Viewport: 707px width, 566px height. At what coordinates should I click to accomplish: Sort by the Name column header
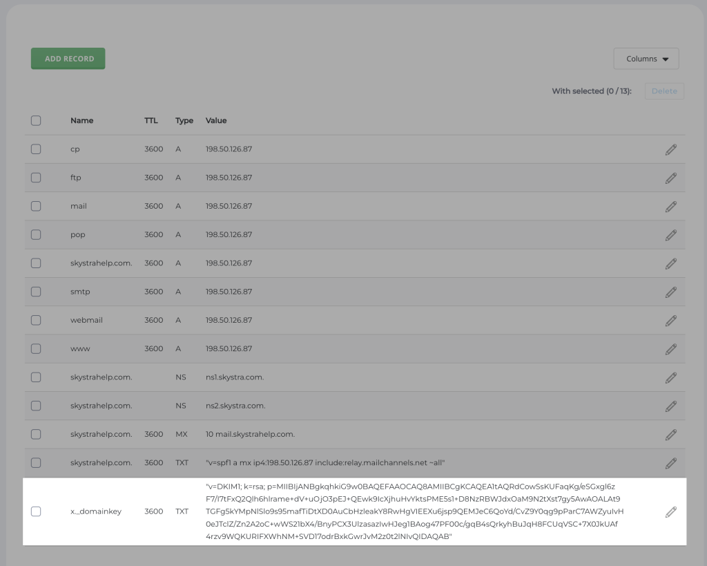click(x=81, y=120)
